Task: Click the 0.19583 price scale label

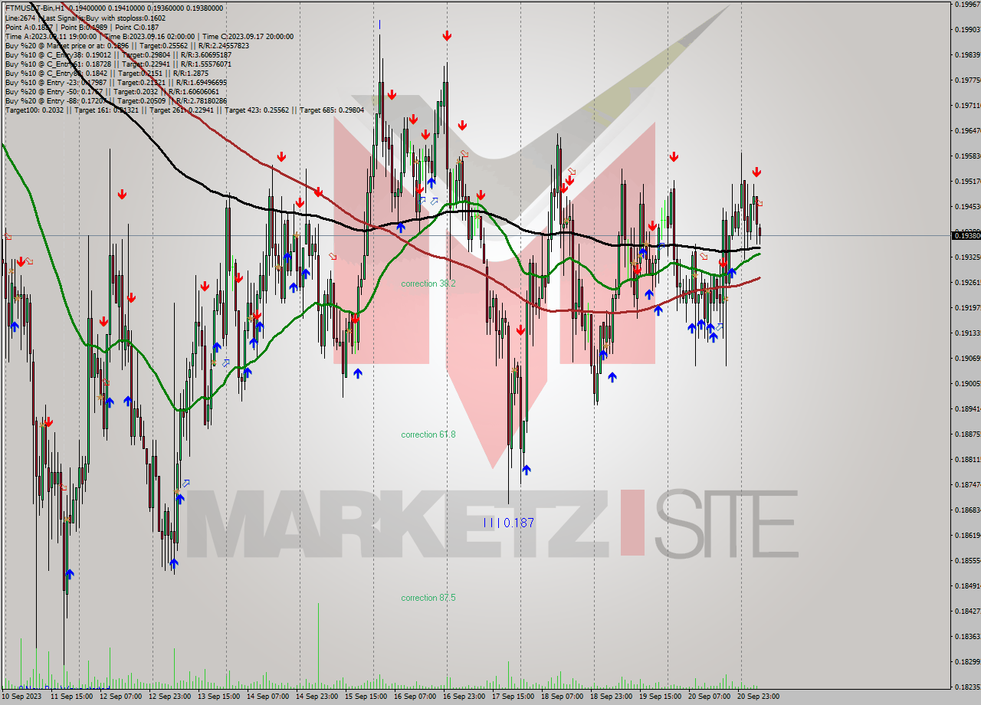Action: click(x=966, y=156)
